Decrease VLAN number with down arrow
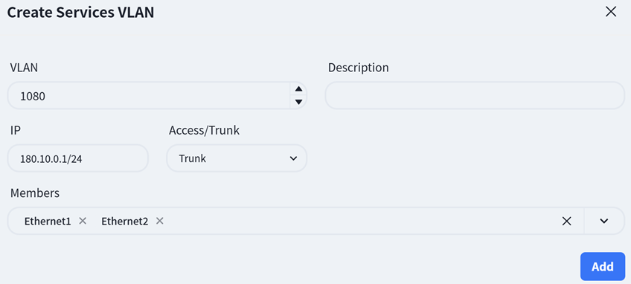631x284 pixels. pyautogui.click(x=298, y=102)
